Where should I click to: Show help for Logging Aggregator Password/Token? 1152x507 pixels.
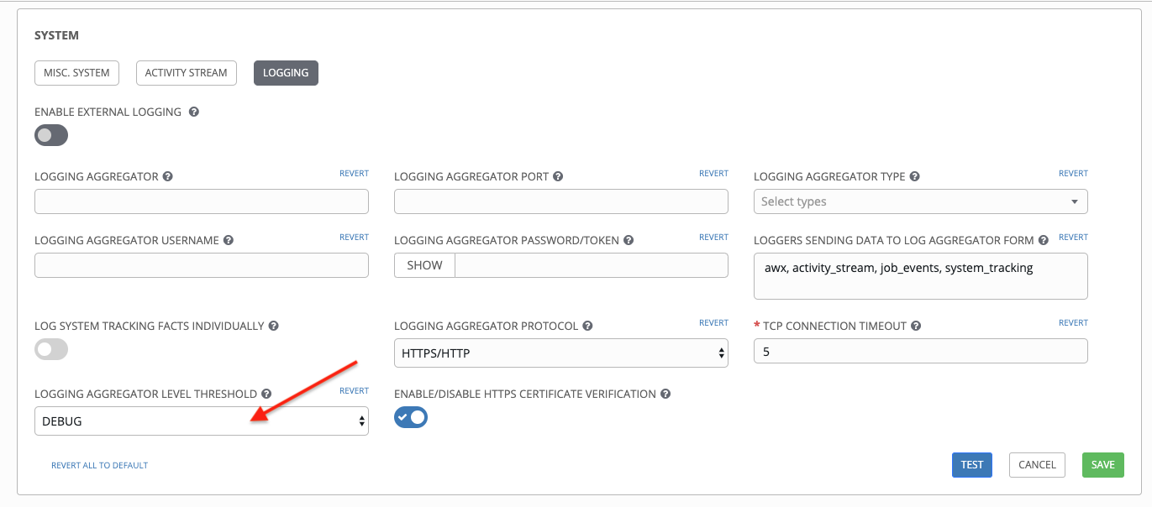pos(629,240)
